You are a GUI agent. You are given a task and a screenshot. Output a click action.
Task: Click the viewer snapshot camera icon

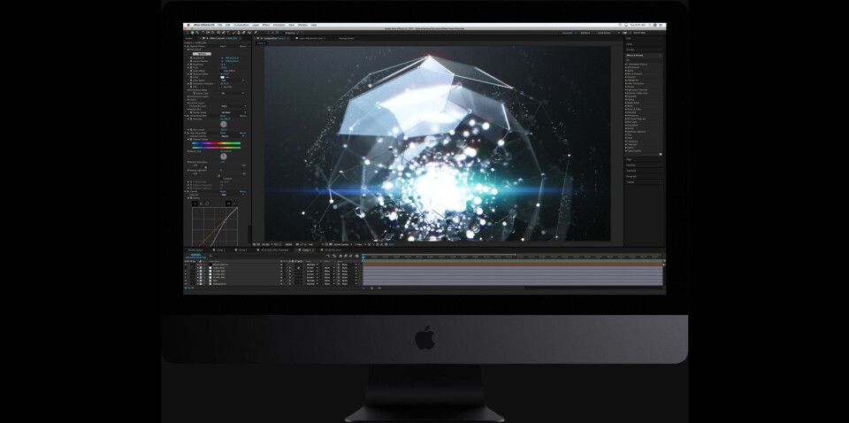[297, 244]
